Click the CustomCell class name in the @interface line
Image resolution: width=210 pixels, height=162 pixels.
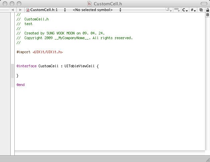[x=48, y=66]
